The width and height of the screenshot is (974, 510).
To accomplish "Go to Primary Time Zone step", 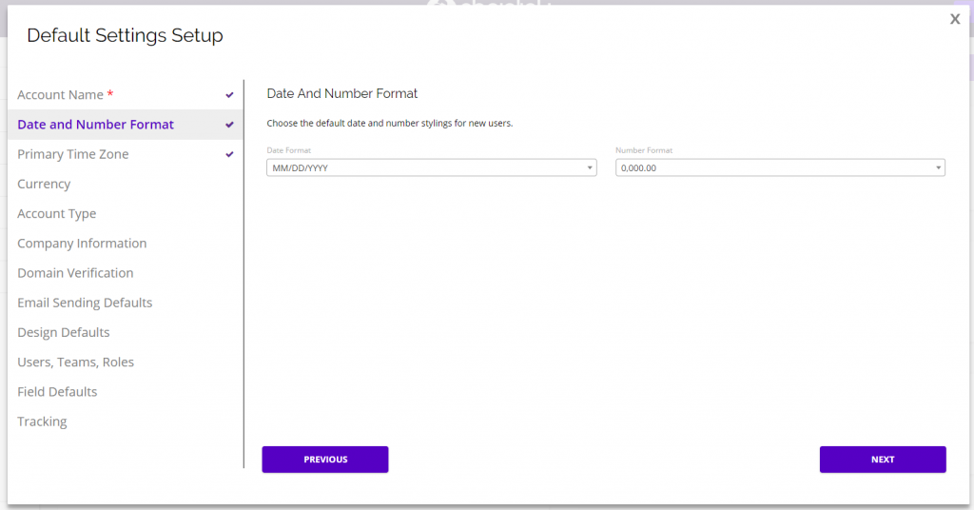I will (125, 155).
